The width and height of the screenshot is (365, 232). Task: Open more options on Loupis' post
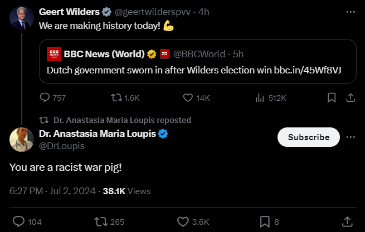[351, 137]
